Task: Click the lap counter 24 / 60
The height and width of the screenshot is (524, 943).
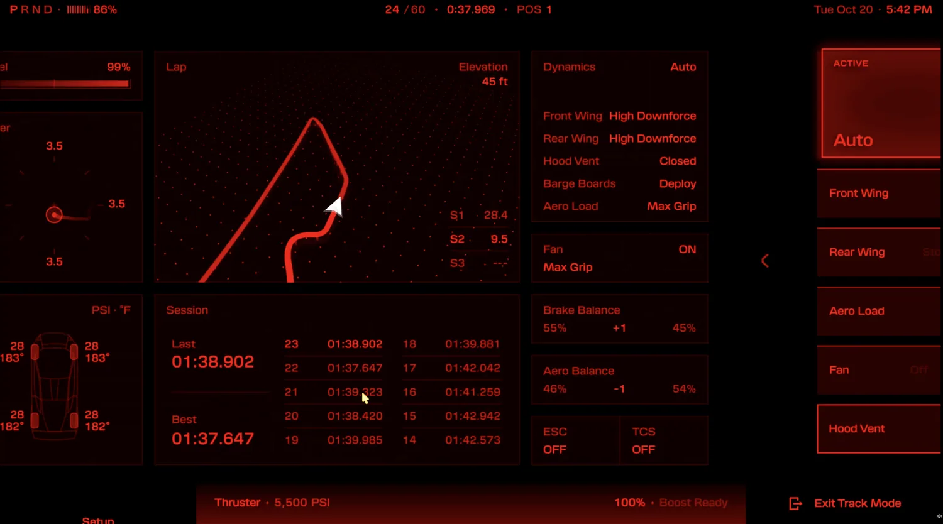Action: (405, 9)
